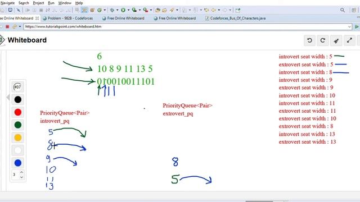
Task: Click the Coverage run icon
Action: 134,10
